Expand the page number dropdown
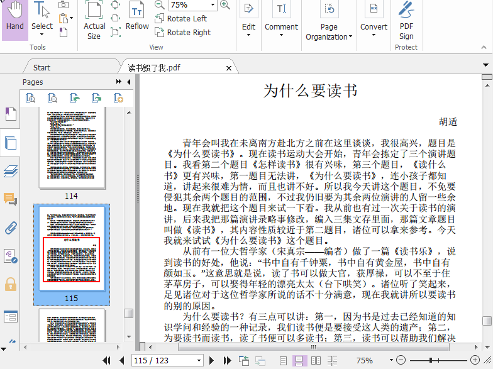Image resolution: width=493 pixels, height=369 pixels. click(x=197, y=361)
